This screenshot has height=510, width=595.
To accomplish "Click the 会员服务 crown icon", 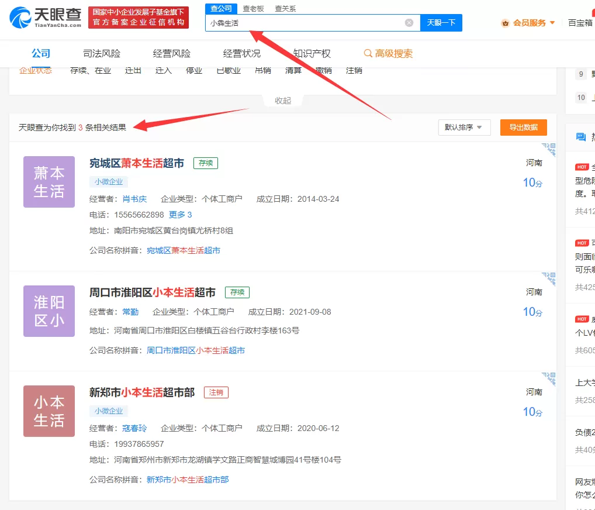I will pos(505,23).
